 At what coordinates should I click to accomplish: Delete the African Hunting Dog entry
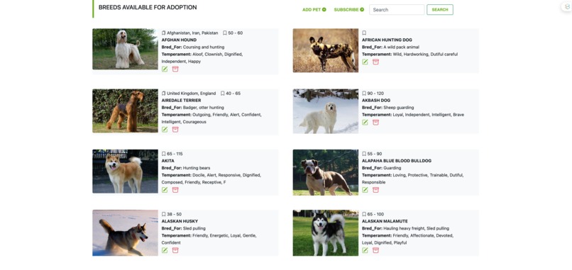[x=375, y=62]
